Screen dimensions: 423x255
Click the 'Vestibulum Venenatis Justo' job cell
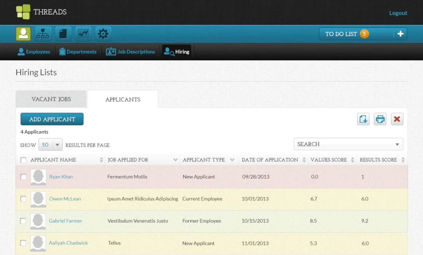pos(138,221)
